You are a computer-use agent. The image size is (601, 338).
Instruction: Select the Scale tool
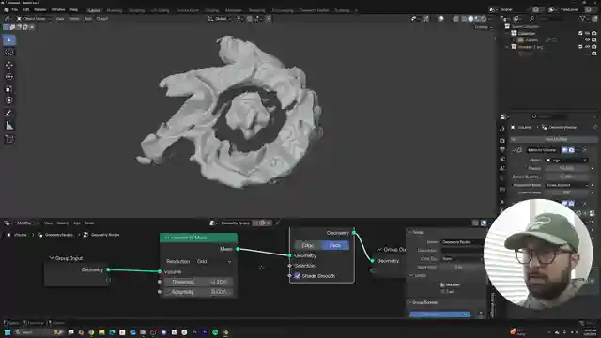click(9, 89)
